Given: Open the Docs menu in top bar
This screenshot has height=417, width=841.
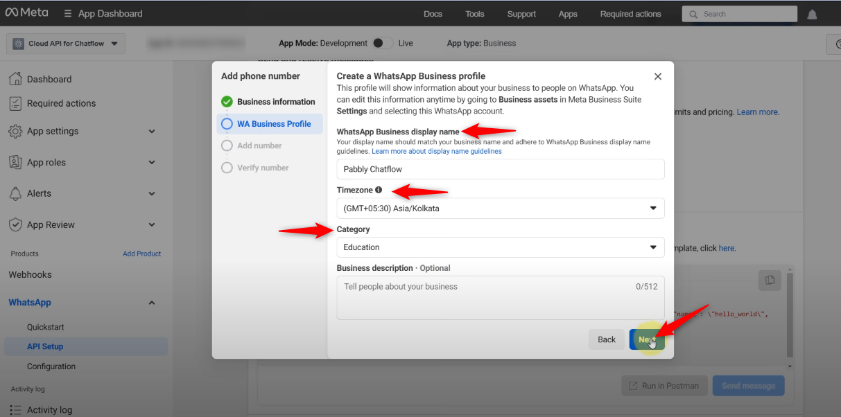Looking at the screenshot, I should (433, 14).
